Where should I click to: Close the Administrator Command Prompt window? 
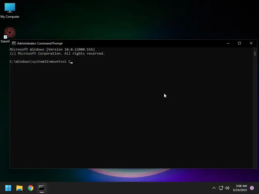(251, 43)
